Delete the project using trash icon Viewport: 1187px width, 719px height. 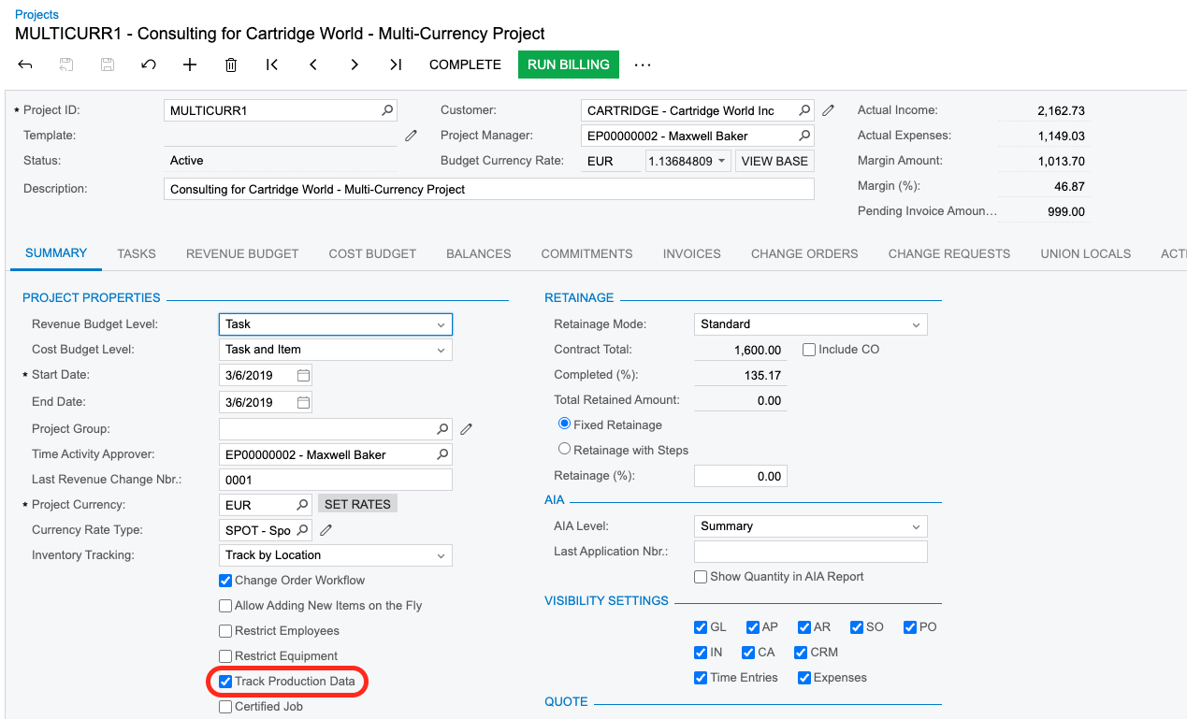click(x=231, y=65)
